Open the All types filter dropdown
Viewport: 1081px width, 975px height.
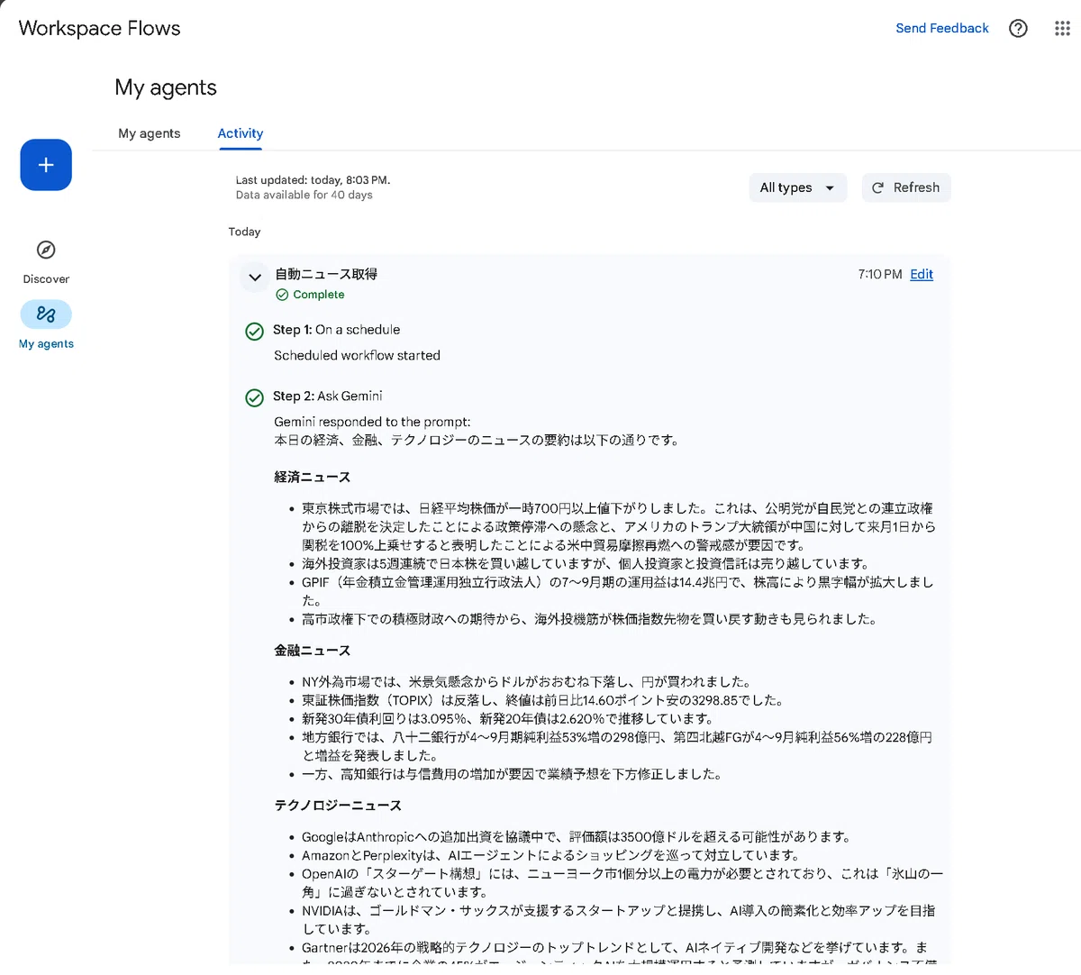(797, 187)
